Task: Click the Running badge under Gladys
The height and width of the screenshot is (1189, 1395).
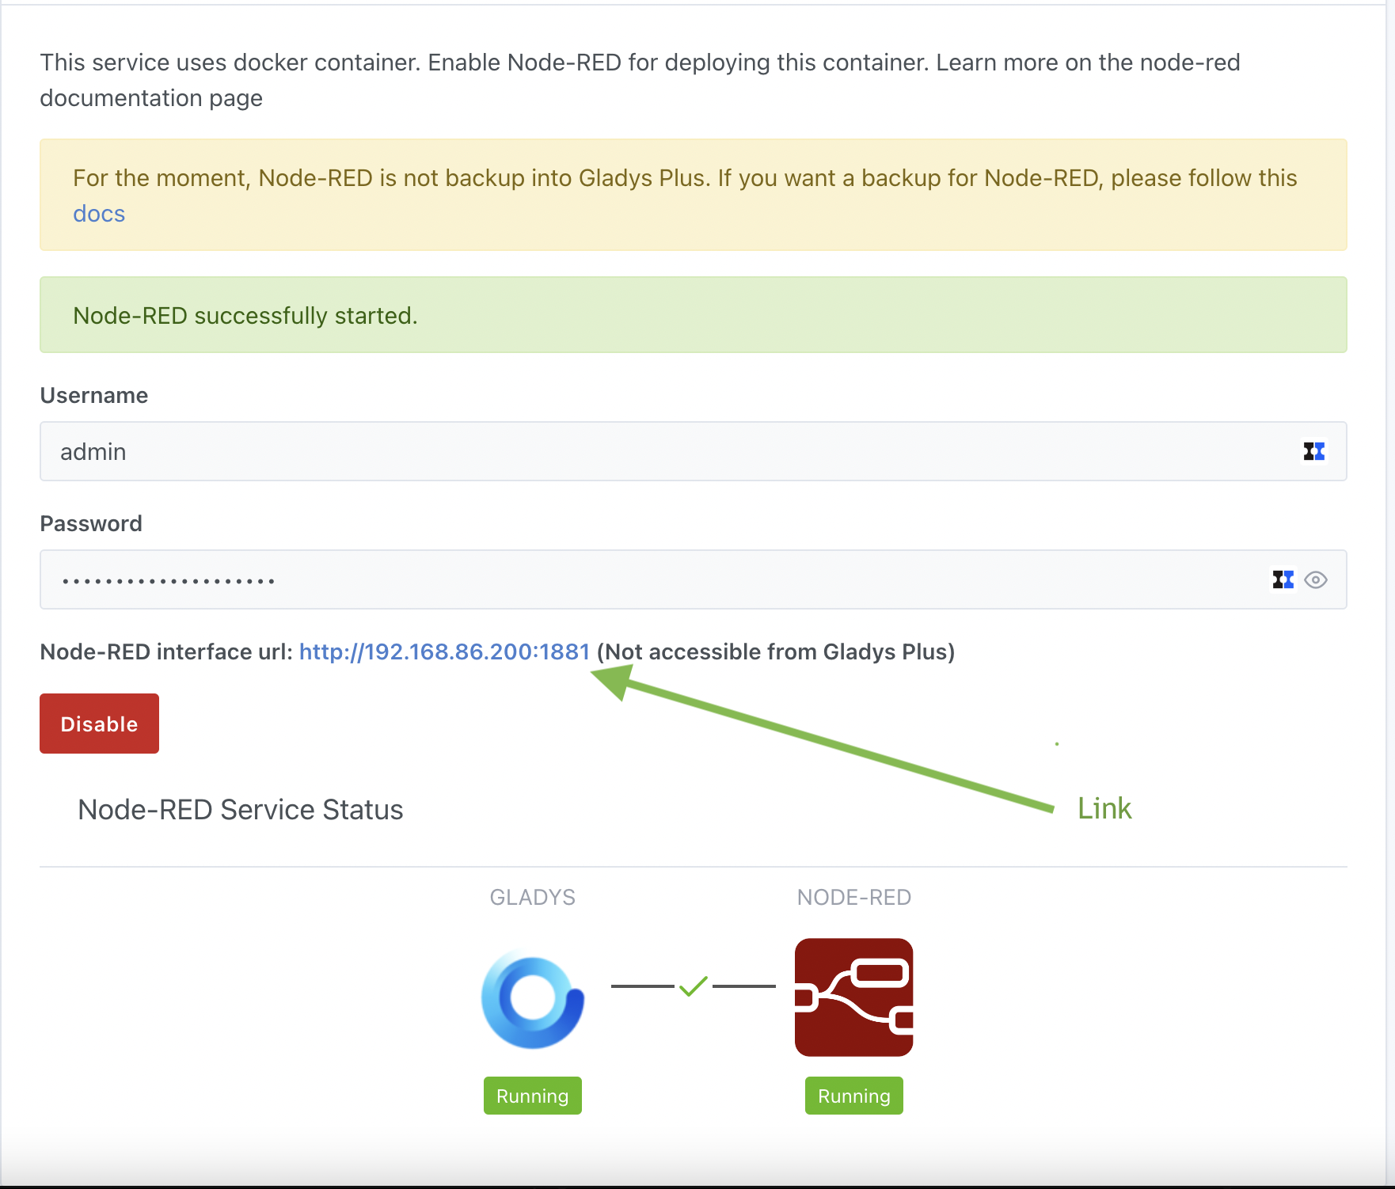Action: tap(532, 1096)
